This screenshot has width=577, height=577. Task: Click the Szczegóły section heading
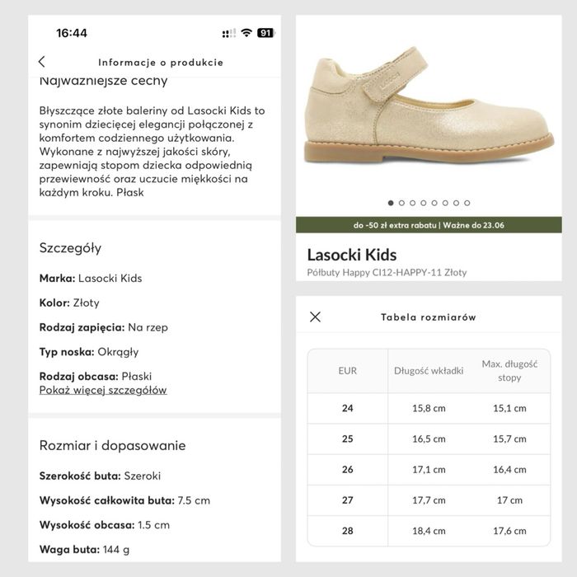coord(70,248)
